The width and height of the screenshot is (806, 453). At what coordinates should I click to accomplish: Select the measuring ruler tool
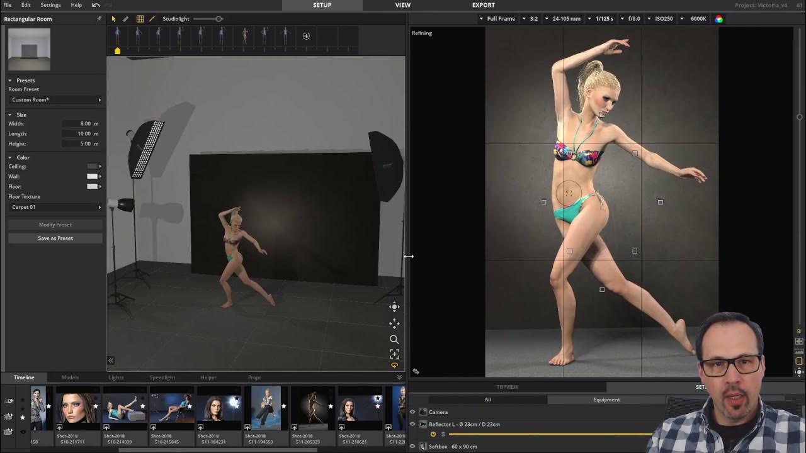pos(125,19)
